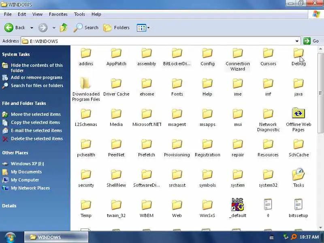Click E-mail the selected items
The width and height of the screenshot is (324, 243).
point(36,130)
